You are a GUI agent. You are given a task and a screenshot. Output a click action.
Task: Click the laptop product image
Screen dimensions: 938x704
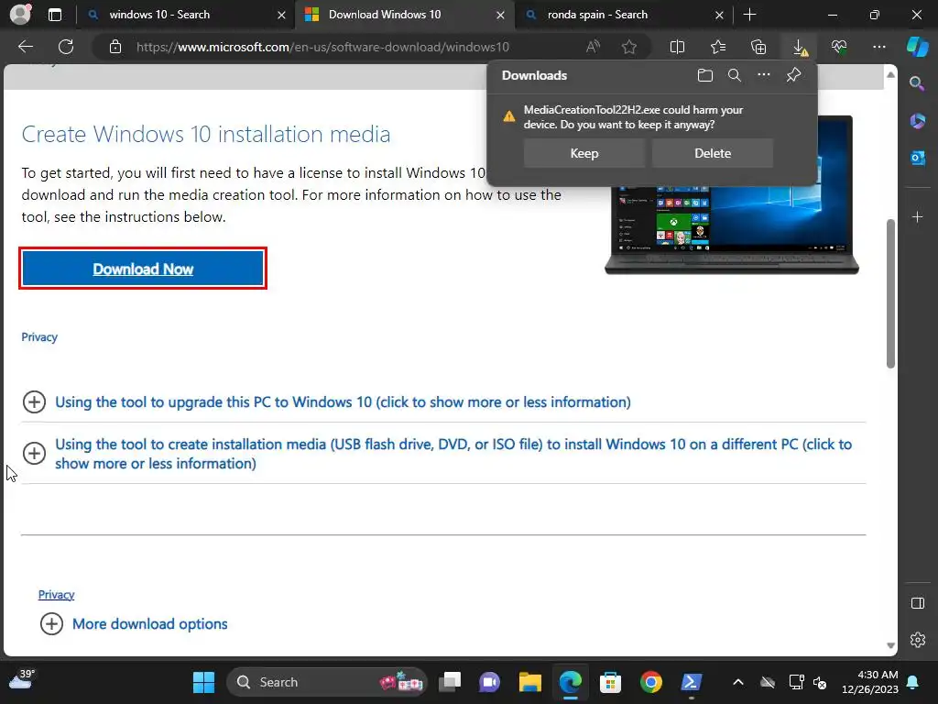[x=732, y=196]
